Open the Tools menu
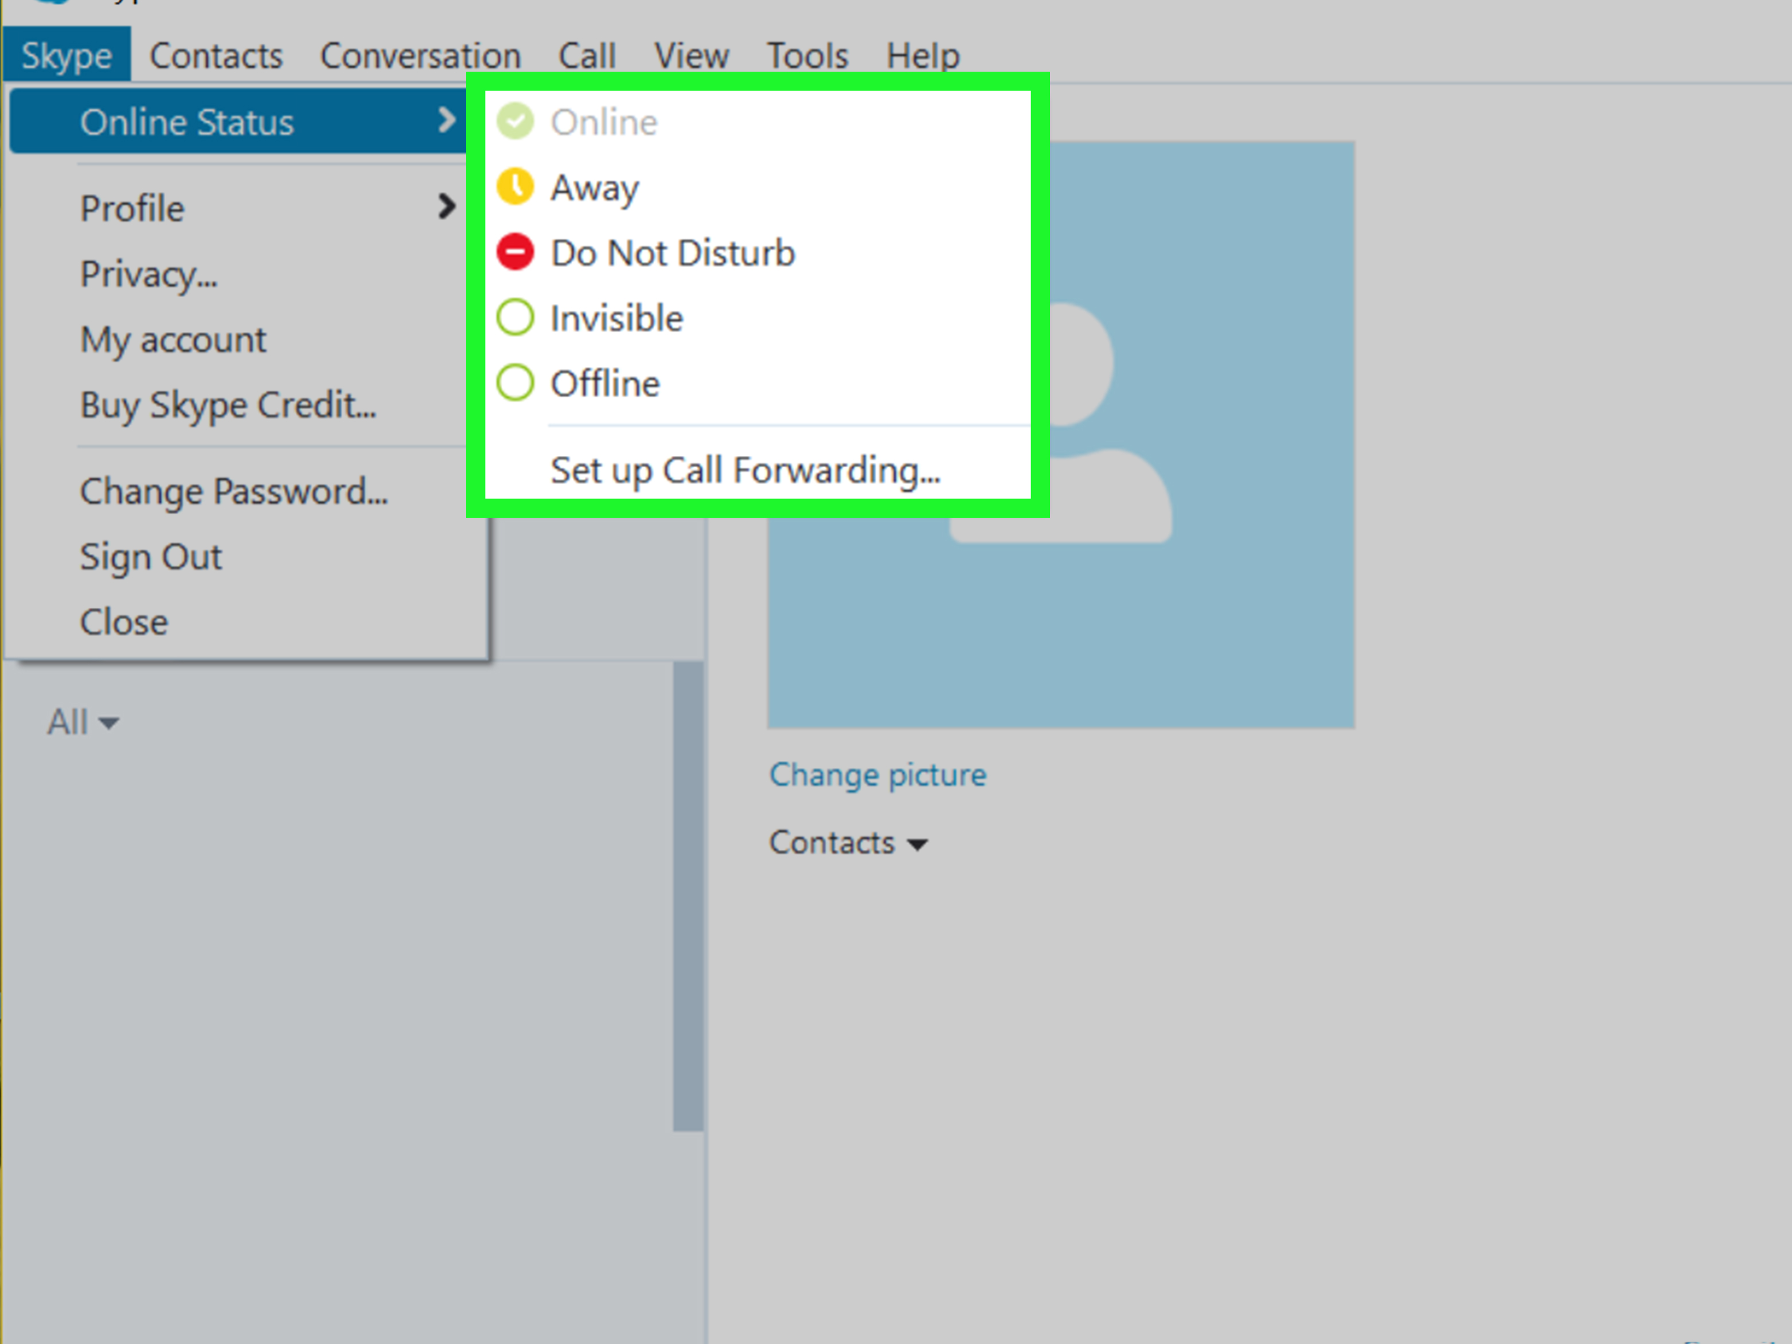 [807, 55]
